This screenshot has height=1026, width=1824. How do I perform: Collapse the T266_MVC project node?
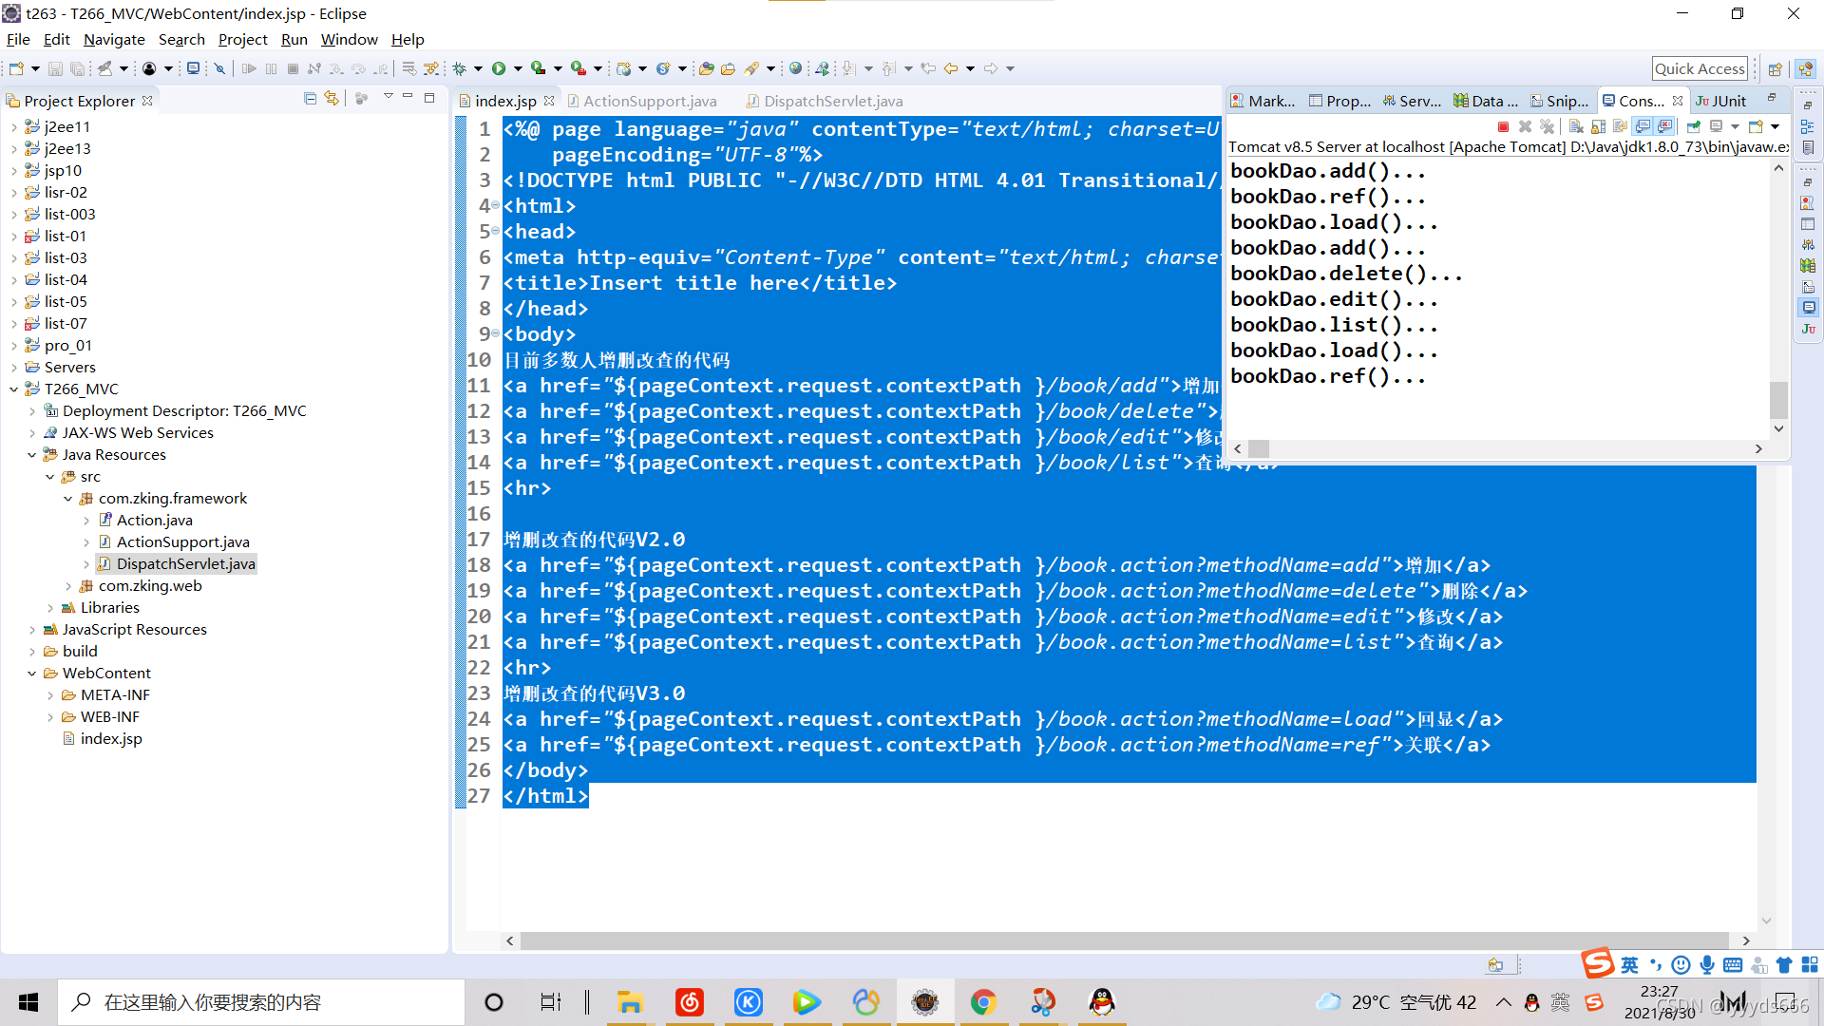tap(14, 389)
